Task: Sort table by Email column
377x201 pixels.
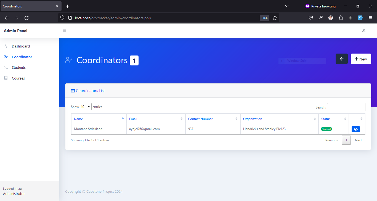Action: coord(156,119)
